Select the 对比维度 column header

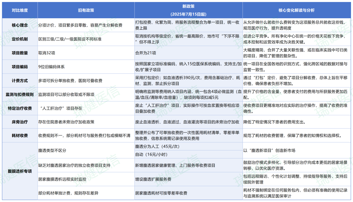(20, 10)
